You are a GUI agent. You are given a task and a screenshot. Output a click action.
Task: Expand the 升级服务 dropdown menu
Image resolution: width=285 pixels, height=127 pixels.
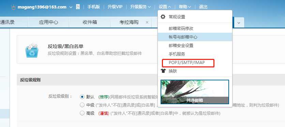tap(140, 7)
